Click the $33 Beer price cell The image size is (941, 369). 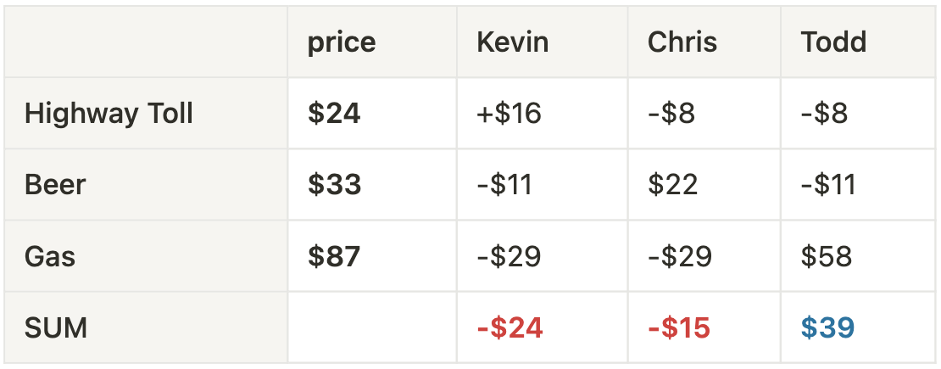(334, 185)
